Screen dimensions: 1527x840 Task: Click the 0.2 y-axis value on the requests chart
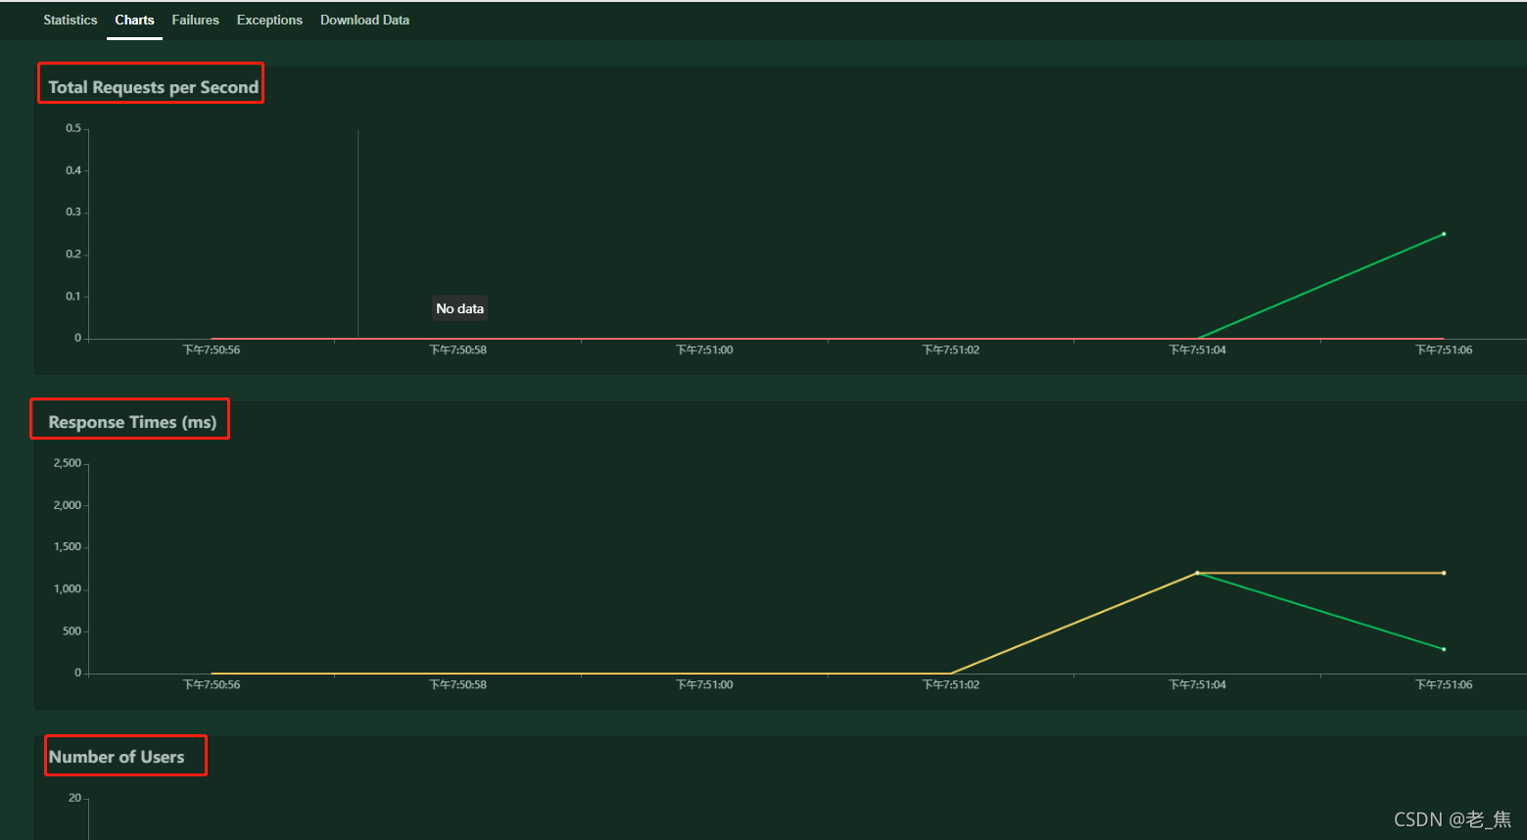[x=73, y=255]
